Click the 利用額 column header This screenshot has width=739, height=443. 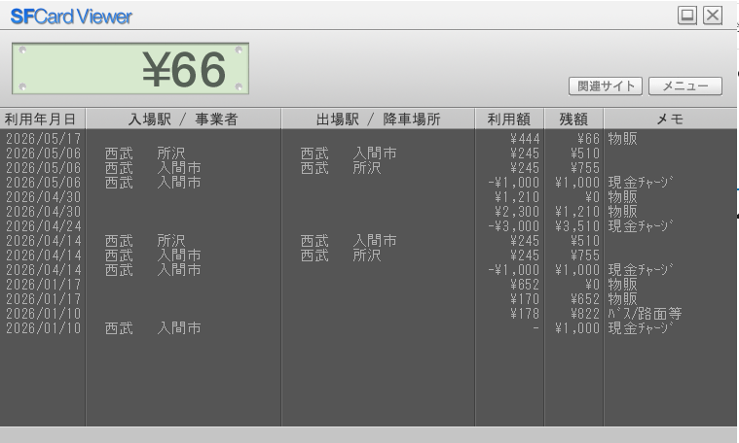509,119
